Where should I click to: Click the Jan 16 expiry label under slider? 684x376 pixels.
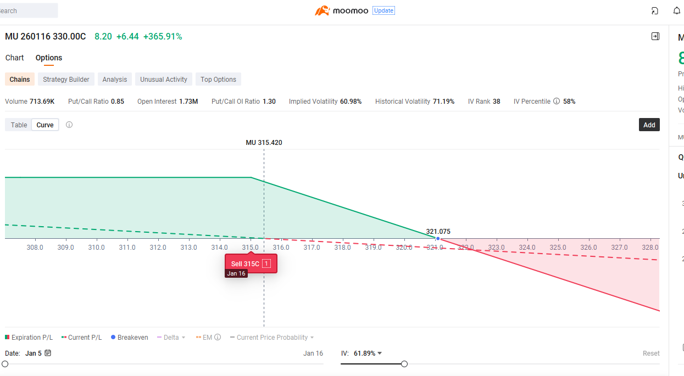[x=313, y=353]
